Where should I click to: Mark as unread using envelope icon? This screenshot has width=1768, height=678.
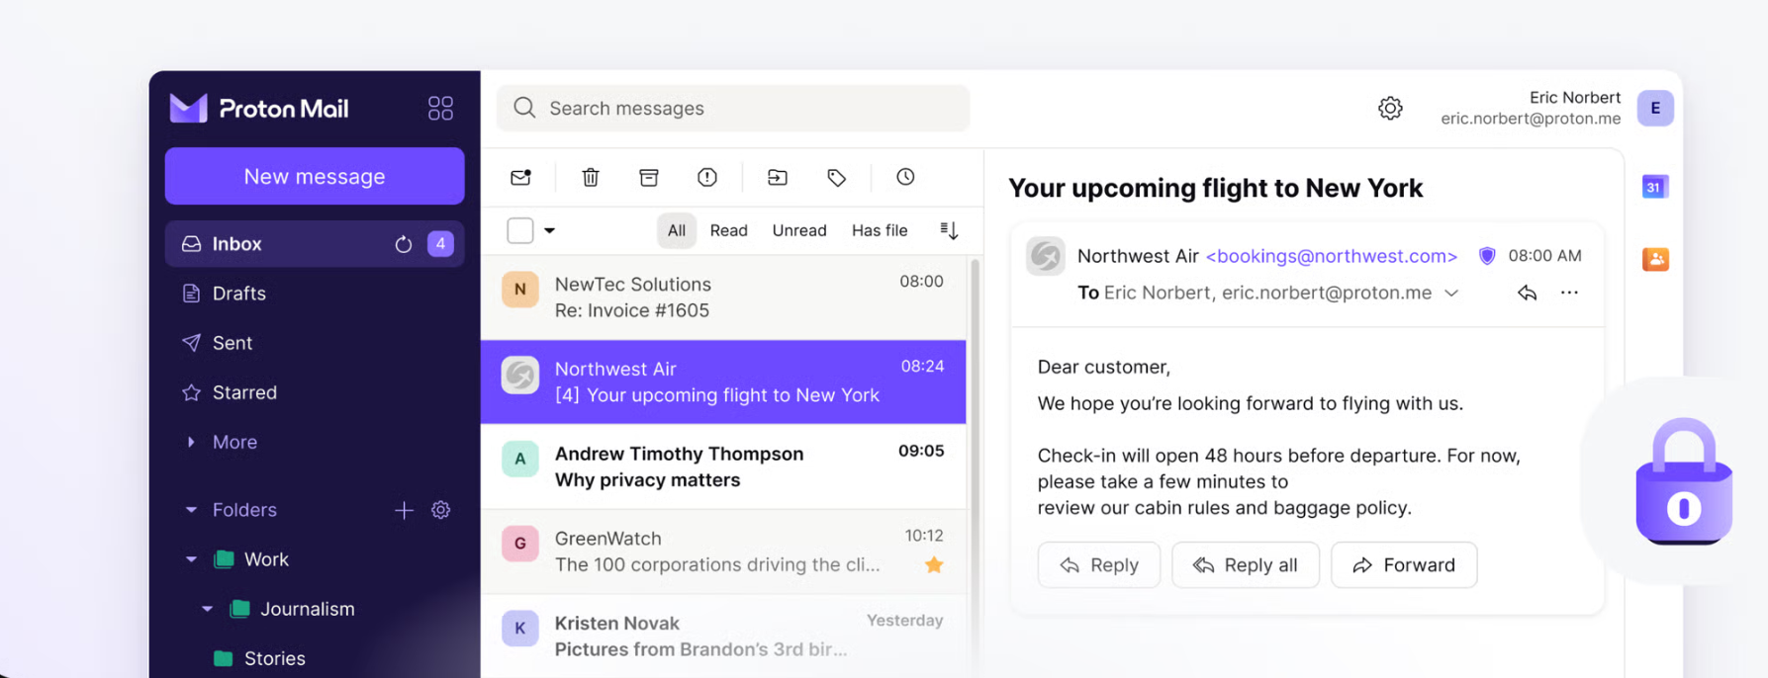tap(520, 177)
